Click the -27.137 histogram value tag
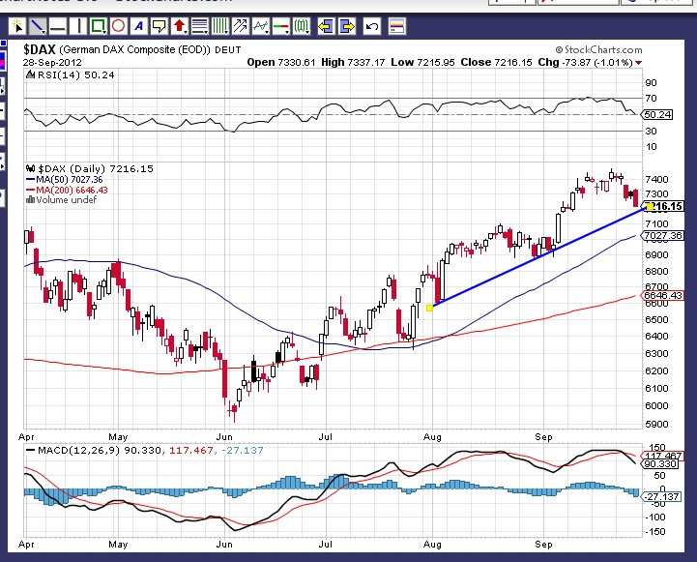 click(x=662, y=496)
